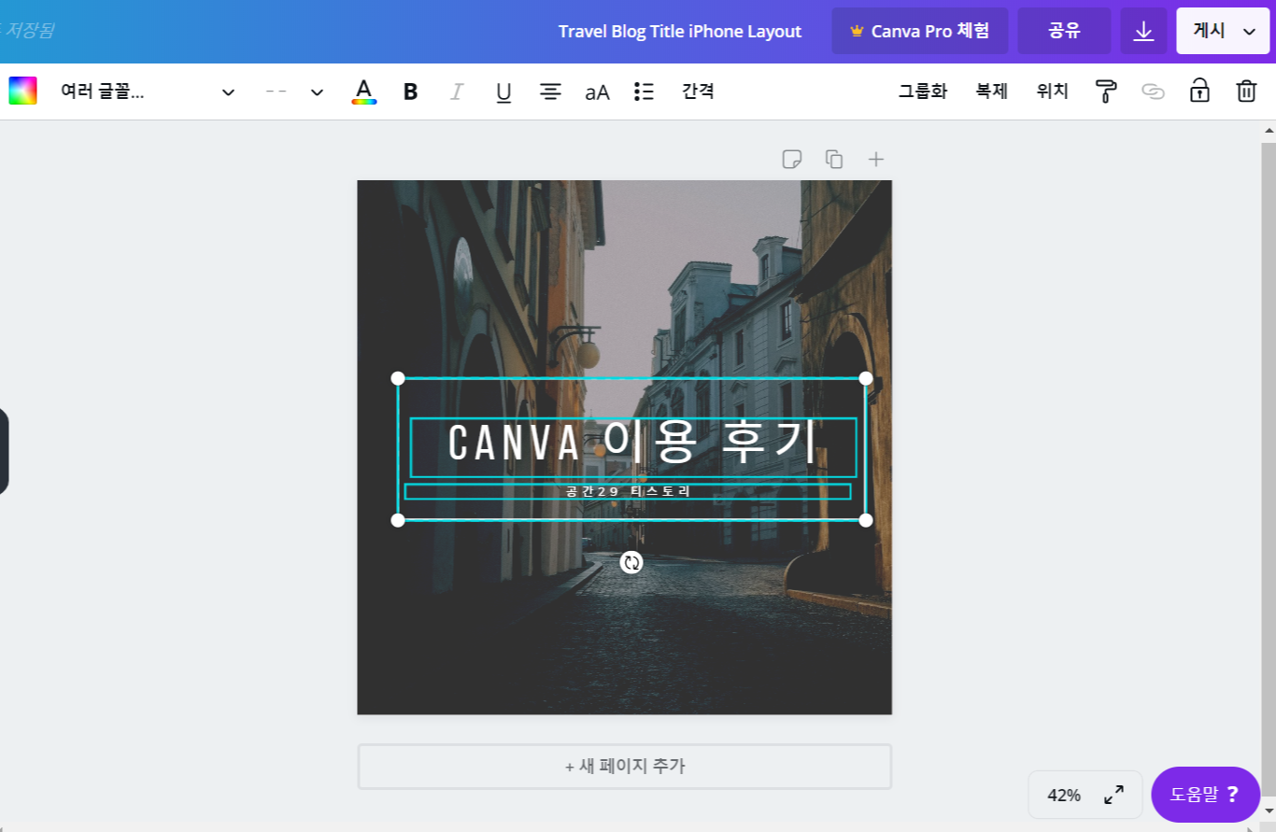1276x832 pixels.
Task: Click the download arrow icon
Action: point(1144,31)
